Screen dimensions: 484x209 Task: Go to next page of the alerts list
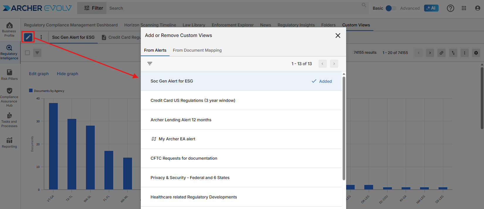click(334, 64)
